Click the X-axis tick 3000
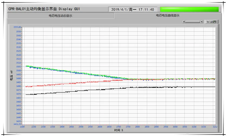The height and width of the screenshot is (137, 227). click(x=175, y=127)
